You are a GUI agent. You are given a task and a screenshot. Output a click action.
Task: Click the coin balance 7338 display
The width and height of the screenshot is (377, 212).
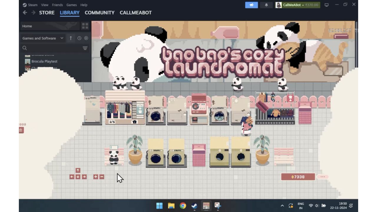[298, 177]
